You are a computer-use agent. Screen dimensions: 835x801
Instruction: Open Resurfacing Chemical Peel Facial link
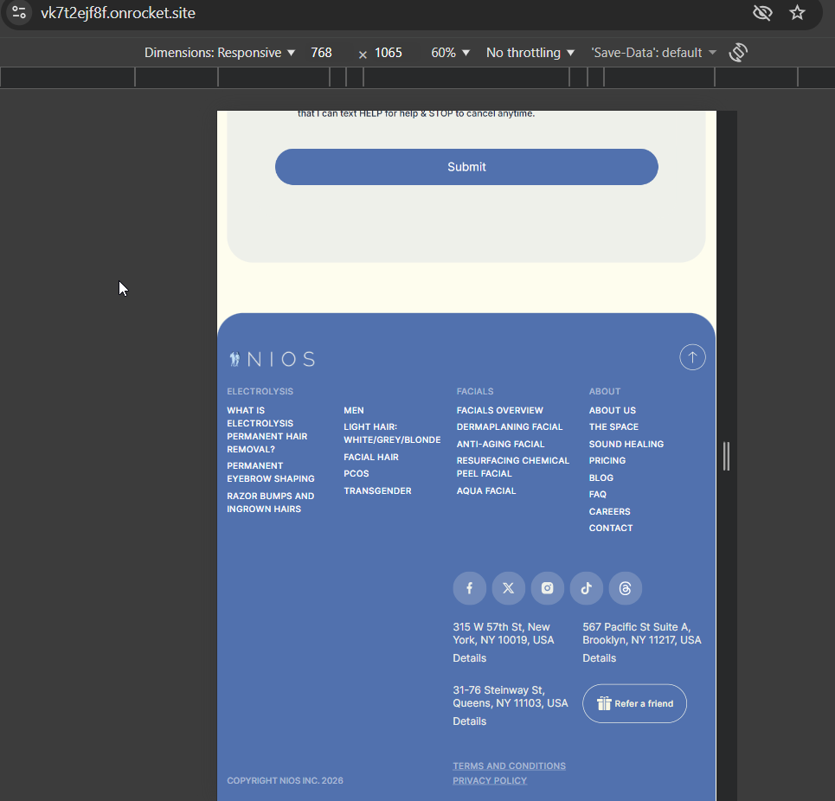pyautogui.click(x=513, y=467)
